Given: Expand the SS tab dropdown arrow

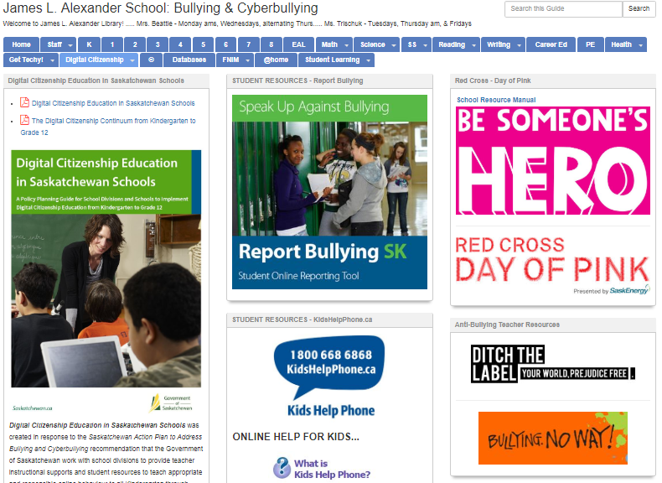Looking at the screenshot, I should click(425, 45).
